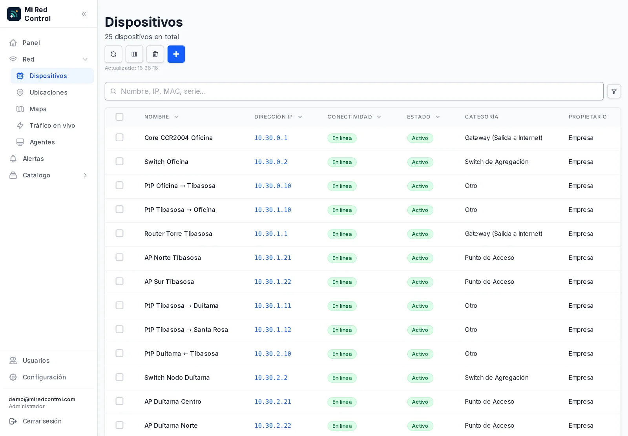Expand the Catálogo section chevron
The width and height of the screenshot is (628, 436).
85,175
